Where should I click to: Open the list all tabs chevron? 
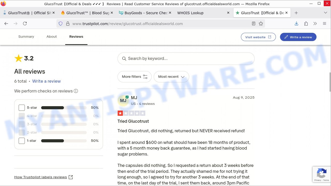click(x=325, y=13)
